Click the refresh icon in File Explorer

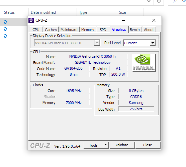click(159, 1)
